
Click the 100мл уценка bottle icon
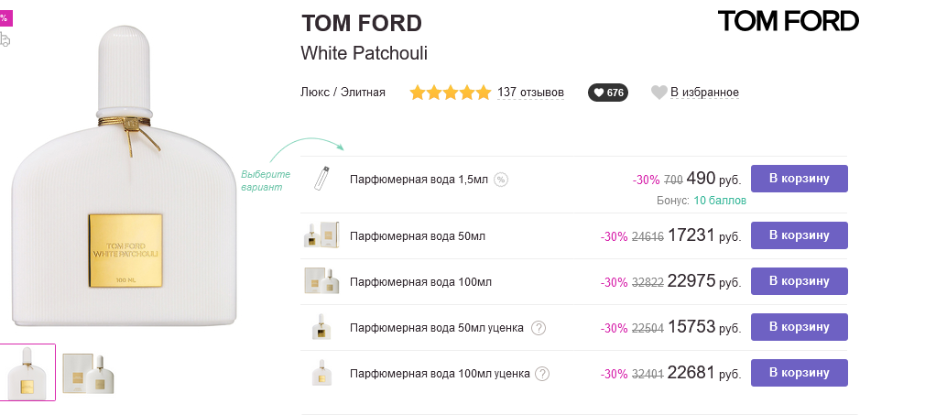click(x=321, y=373)
